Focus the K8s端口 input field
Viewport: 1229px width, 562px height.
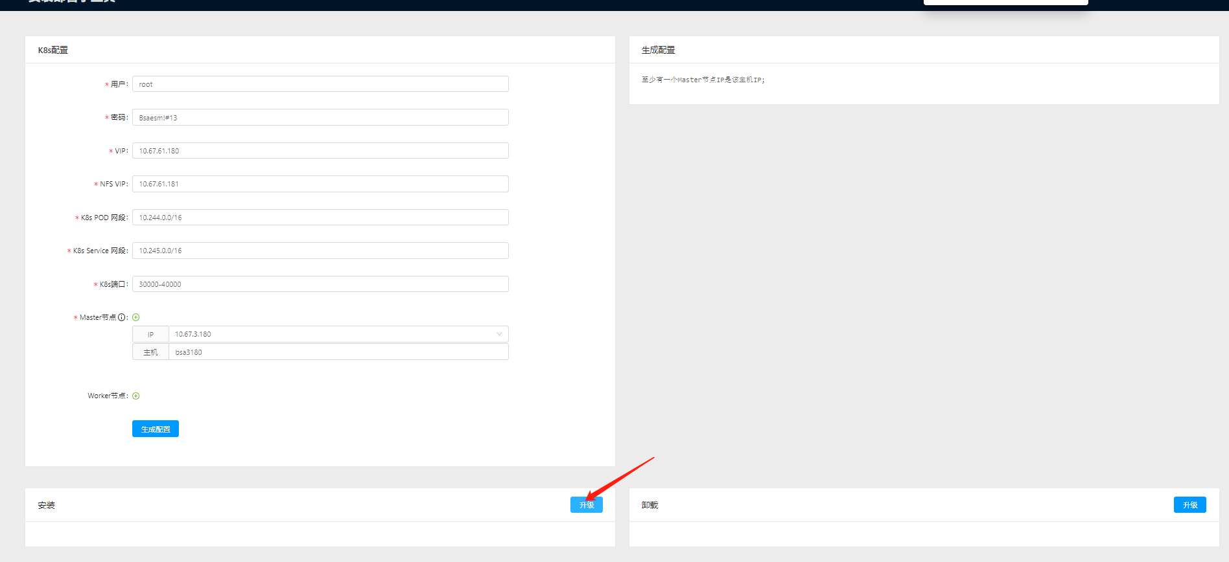click(320, 284)
